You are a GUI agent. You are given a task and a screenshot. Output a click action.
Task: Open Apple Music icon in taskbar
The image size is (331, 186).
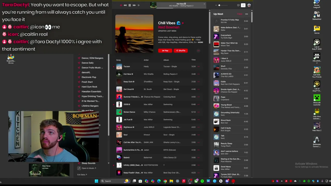click(x=184, y=181)
